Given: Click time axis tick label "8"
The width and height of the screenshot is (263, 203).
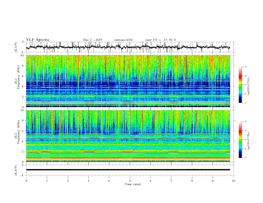Looking at the screenshot, I should click(x=192, y=181).
